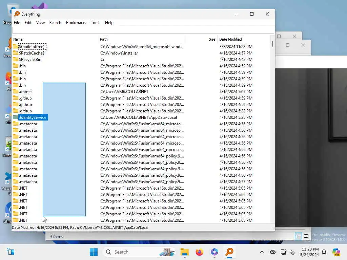Click the OneDrive cloud tray icon

pyautogui.click(x=273, y=252)
